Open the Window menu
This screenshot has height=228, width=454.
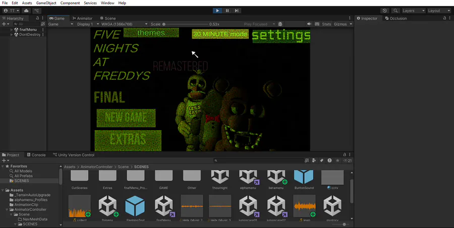107,3
